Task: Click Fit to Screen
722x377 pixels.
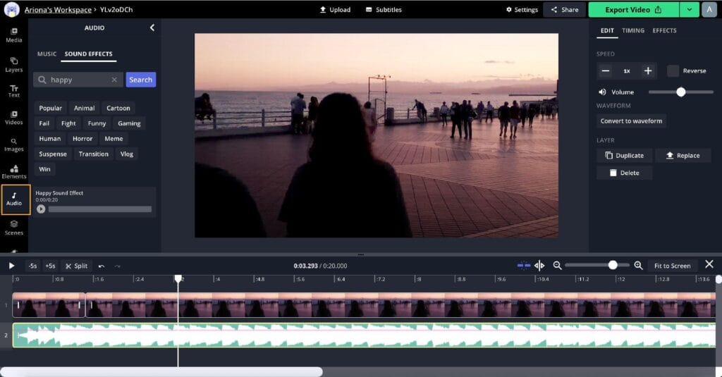Action: 672,266
